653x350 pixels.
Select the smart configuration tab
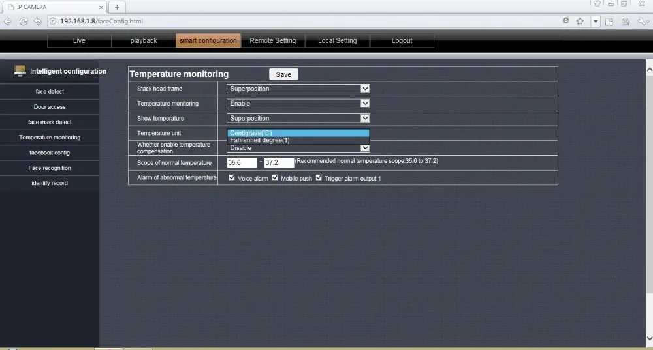(208, 41)
